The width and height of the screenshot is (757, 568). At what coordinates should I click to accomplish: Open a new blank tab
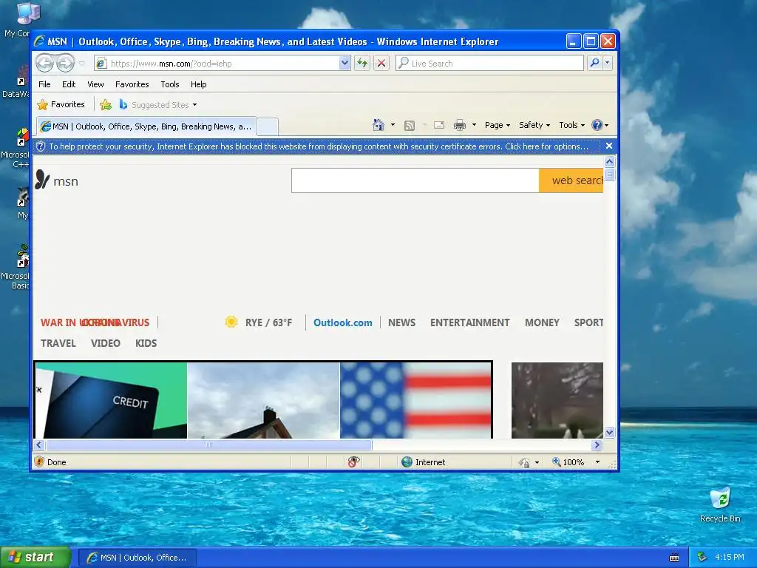pyautogui.click(x=268, y=126)
